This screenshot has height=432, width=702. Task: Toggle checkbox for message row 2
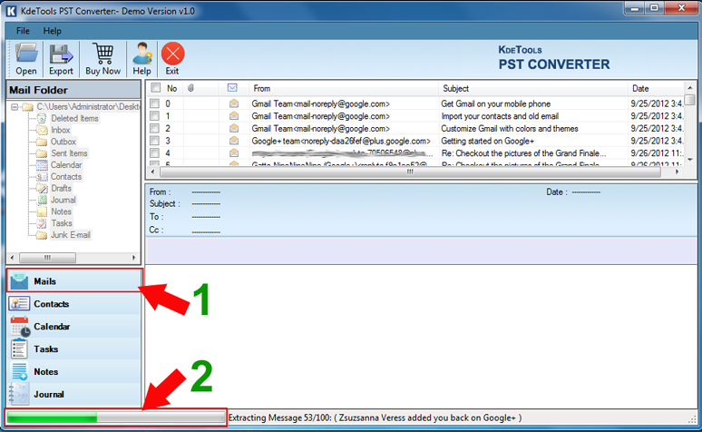155,129
